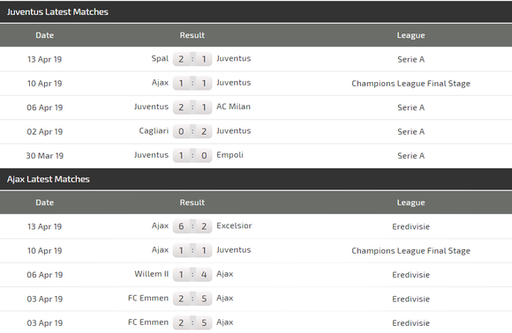
Task: Click the Eredivisie league for Excelsior match
Action: (410, 226)
